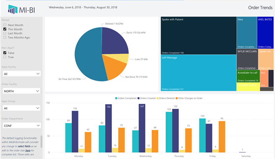Enable the Next Month period checkbox
The width and height of the screenshot is (275, 159).
[5, 25]
